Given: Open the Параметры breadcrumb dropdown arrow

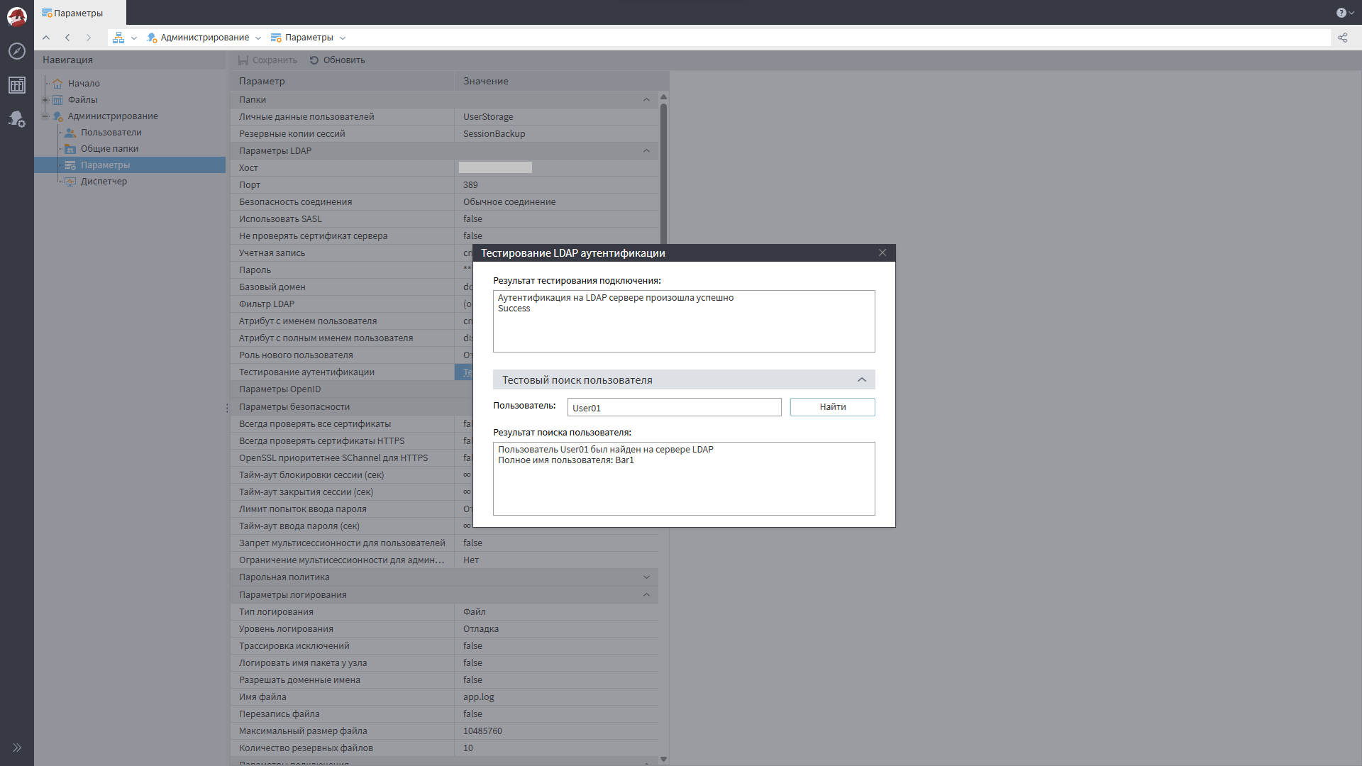Looking at the screenshot, I should click(343, 38).
